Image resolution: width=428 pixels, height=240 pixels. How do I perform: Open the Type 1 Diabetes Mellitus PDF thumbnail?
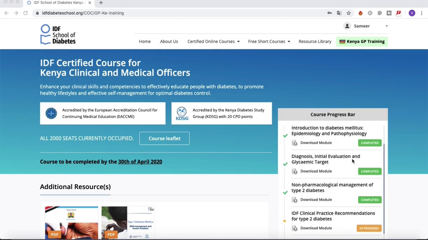pos(128,223)
